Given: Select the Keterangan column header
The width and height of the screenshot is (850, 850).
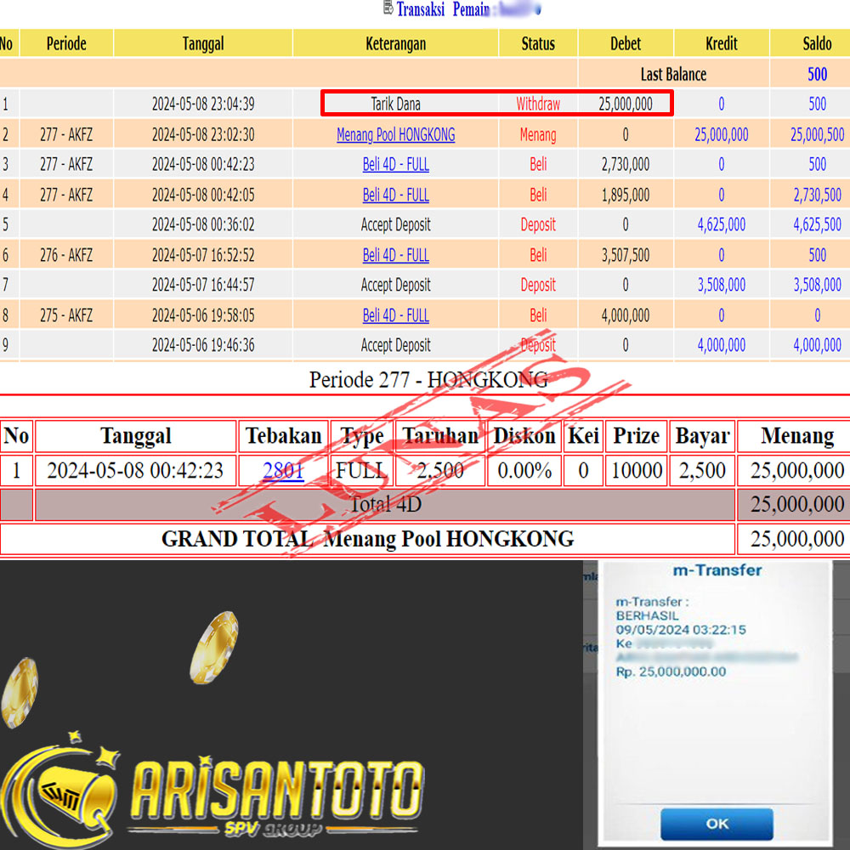Looking at the screenshot, I should (396, 43).
